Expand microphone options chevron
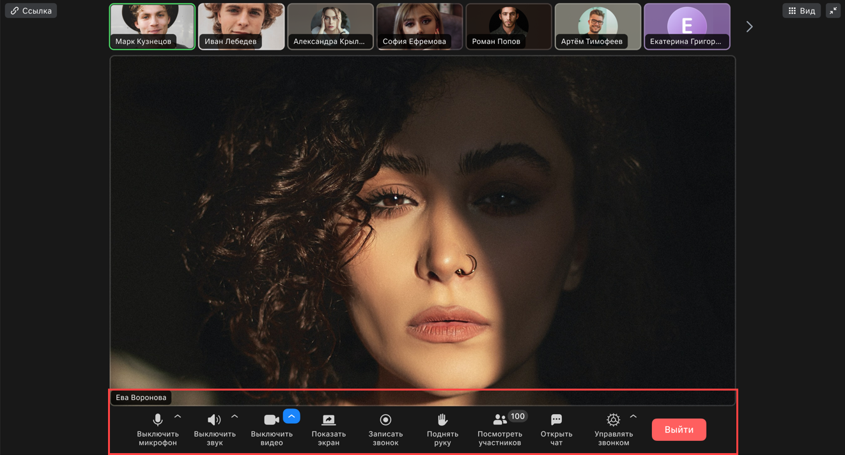845x455 pixels. (x=178, y=417)
